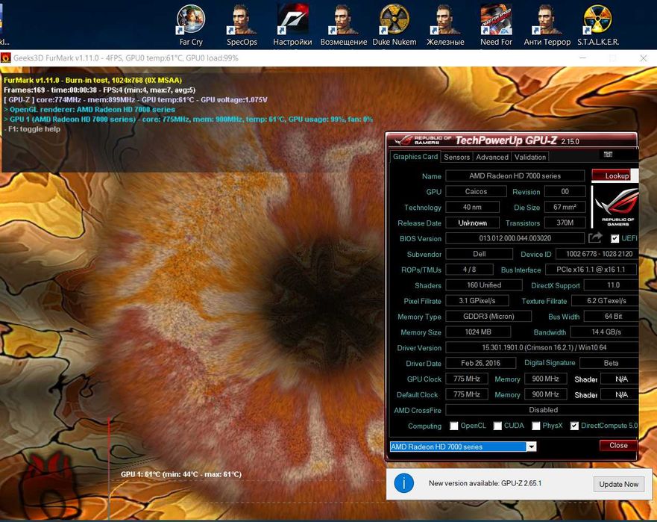
Task: Click the AMD CrossFire value Disabled
Action: click(541, 409)
